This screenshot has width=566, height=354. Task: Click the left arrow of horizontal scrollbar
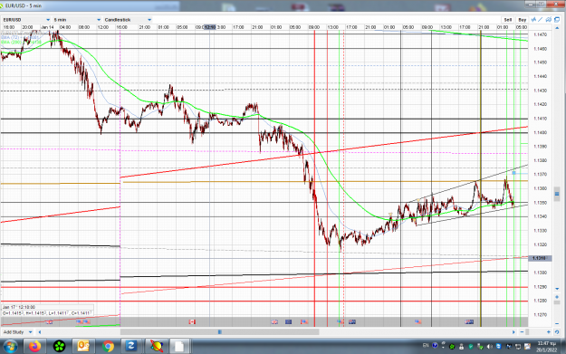click(x=40, y=332)
